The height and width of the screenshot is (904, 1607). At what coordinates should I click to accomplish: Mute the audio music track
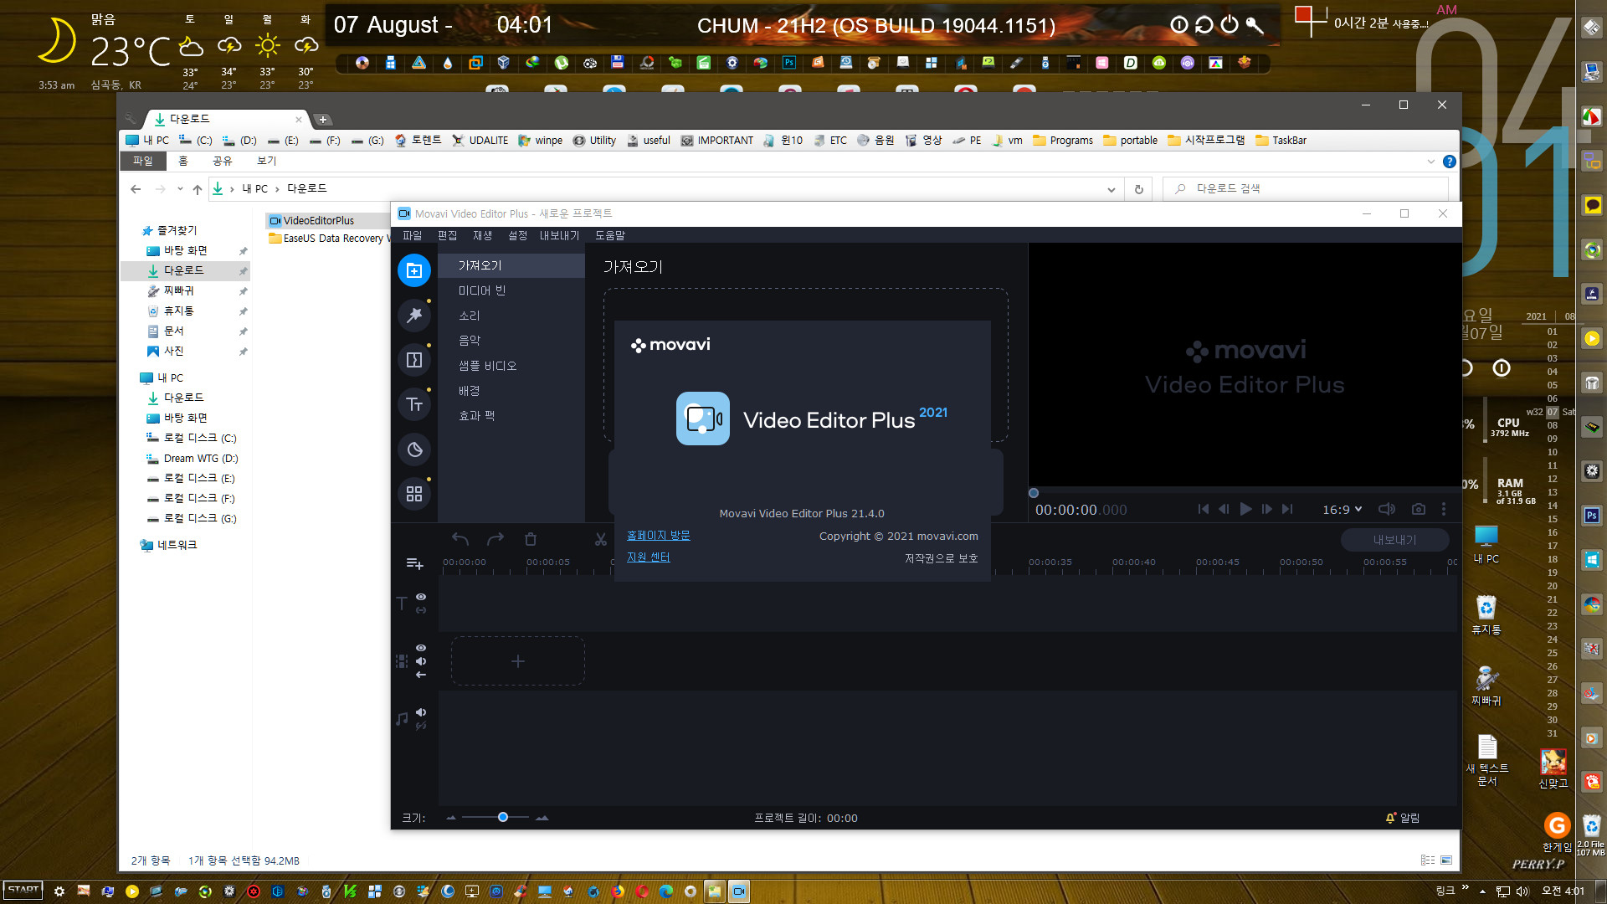click(x=421, y=712)
